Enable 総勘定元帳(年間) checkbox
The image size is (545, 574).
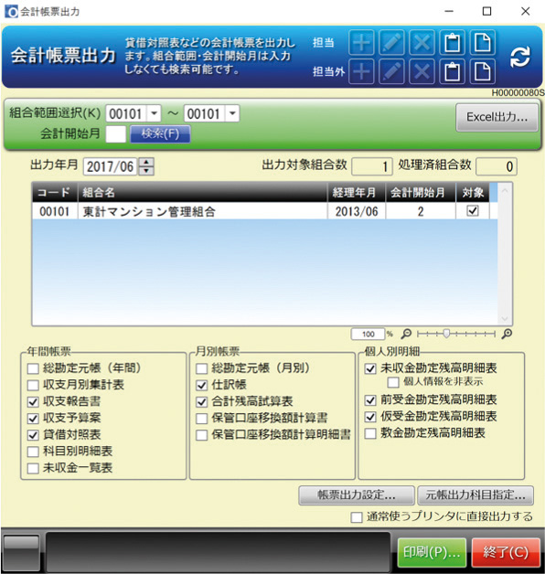(33, 368)
